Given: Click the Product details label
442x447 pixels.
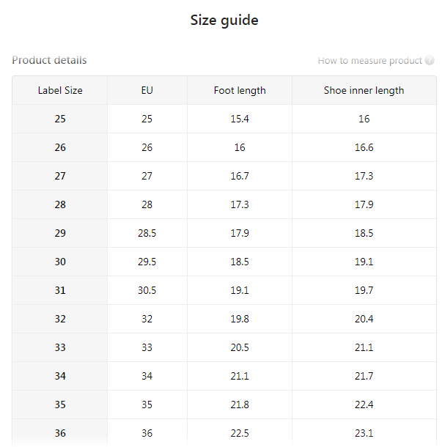Looking at the screenshot, I should tap(49, 60).
